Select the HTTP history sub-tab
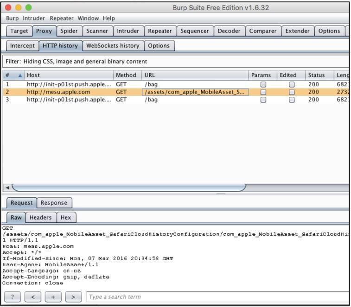 [60, 46]
